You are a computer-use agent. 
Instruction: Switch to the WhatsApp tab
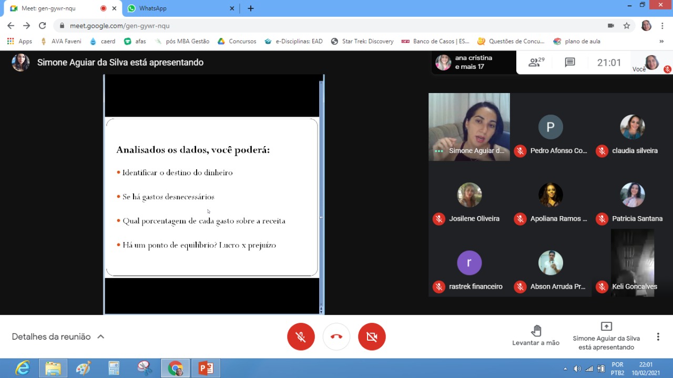180,8
